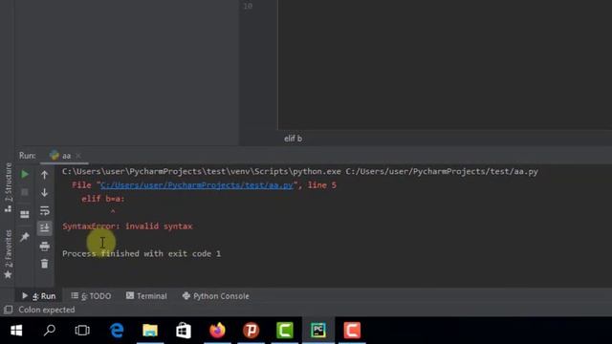Switch to PowerPoint in taskbar

[x=251, y=331]
